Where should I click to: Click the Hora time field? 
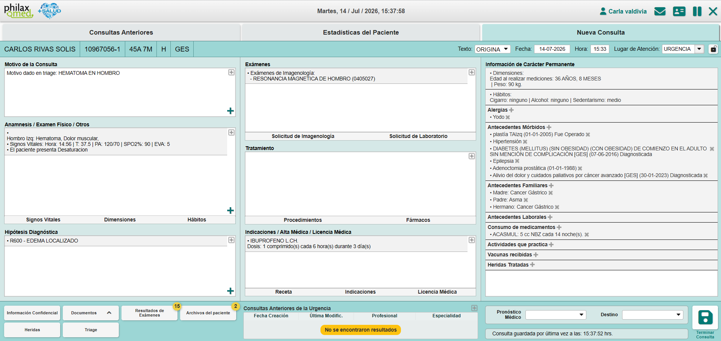pos(600,49)
